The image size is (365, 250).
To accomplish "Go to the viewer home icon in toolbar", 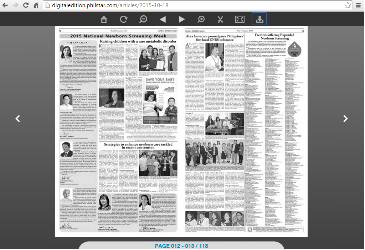I will [104, 19].
